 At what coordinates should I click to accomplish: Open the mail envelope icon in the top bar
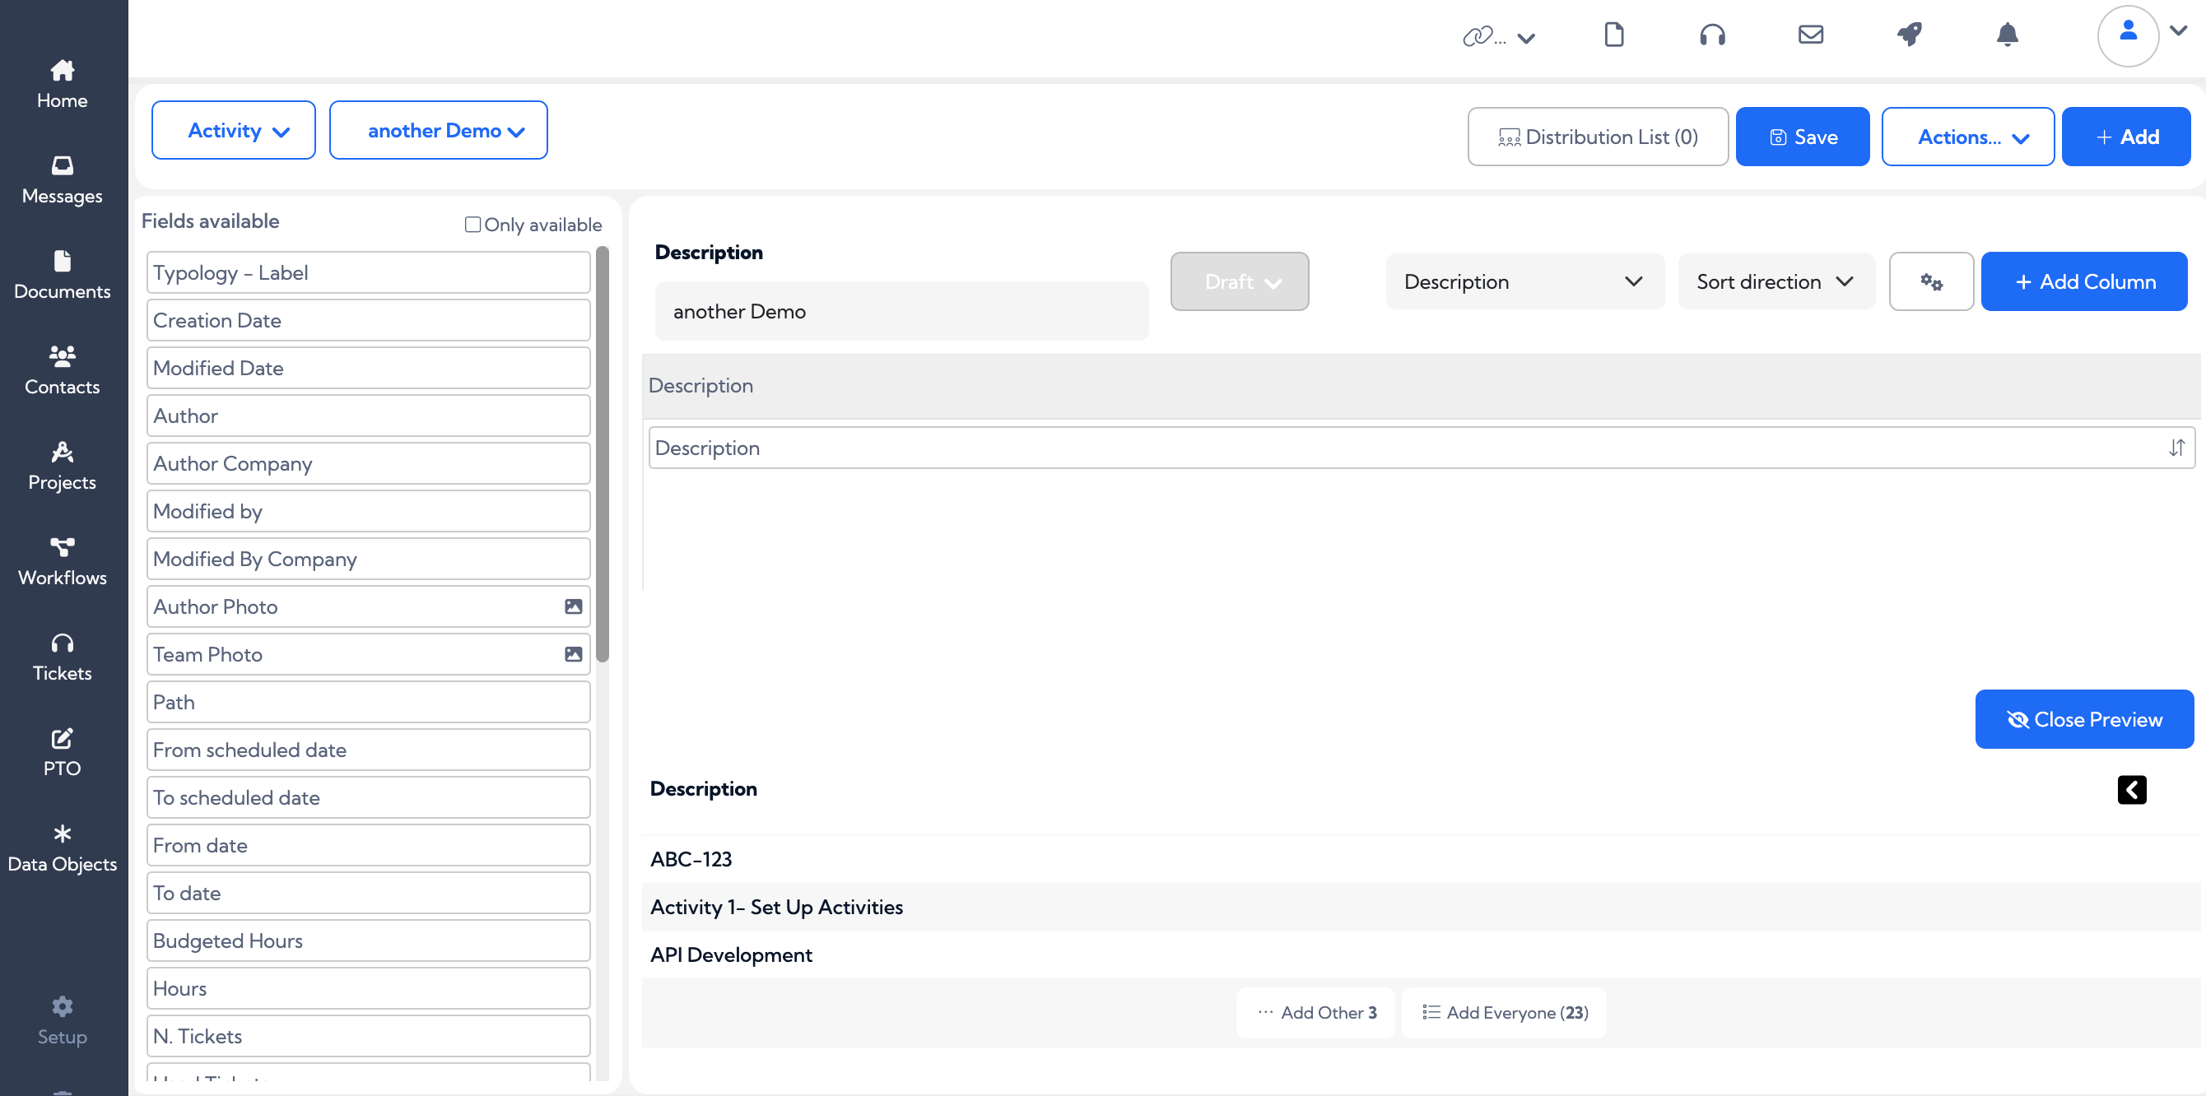click(x=1810, y=35)
